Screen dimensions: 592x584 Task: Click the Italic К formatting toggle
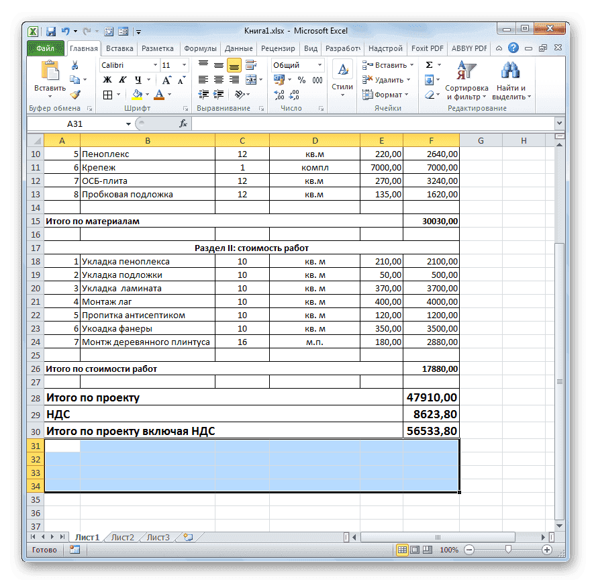(x=122, y=79)
